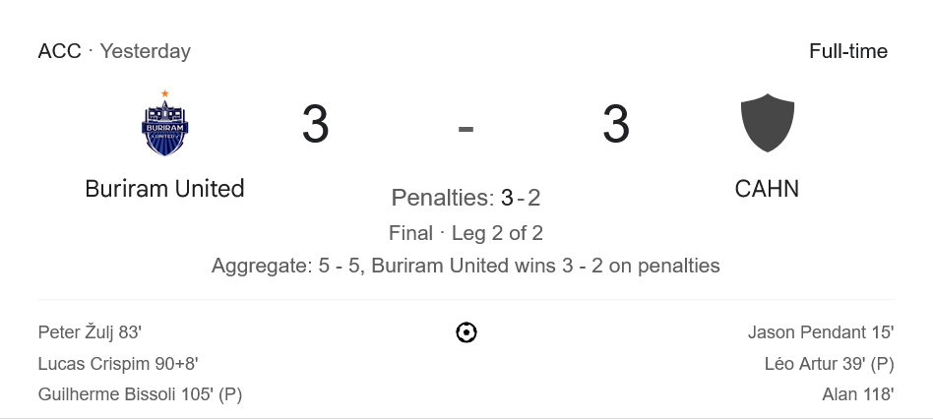933x419 pixels.
Task: Click the Full-time match status
Action: point(847,51)
